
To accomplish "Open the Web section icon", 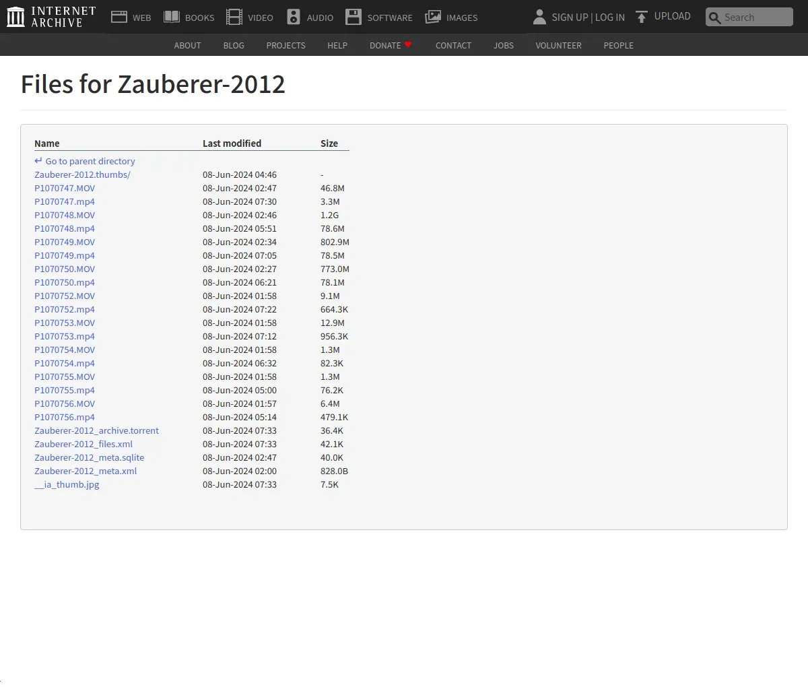I will click(119, 17).
